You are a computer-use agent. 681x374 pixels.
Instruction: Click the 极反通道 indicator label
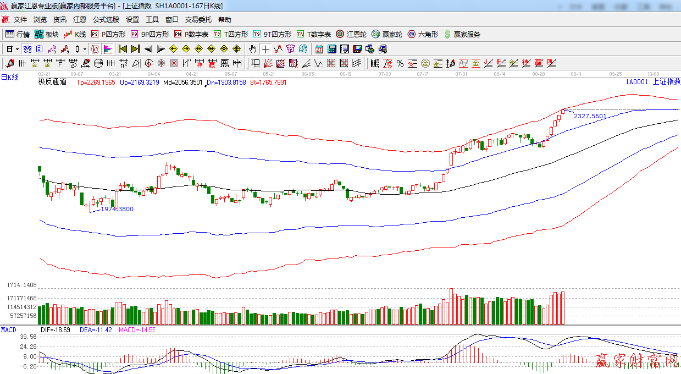[x=52, y=82]
